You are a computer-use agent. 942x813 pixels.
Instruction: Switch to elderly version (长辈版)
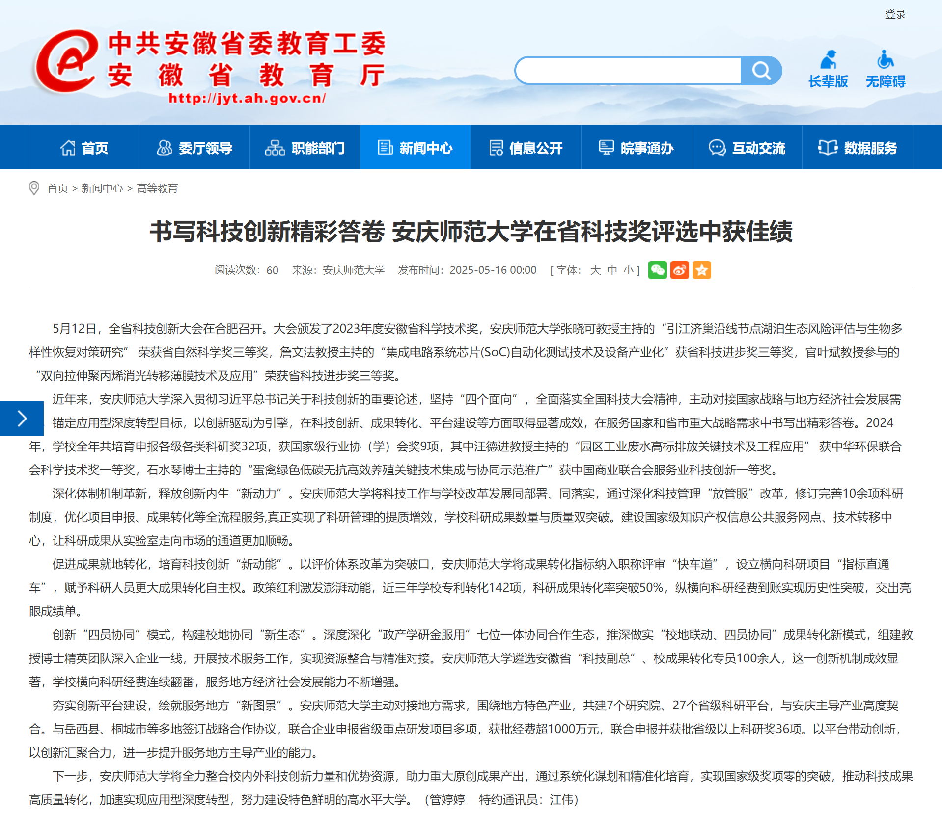pos(828,69)
